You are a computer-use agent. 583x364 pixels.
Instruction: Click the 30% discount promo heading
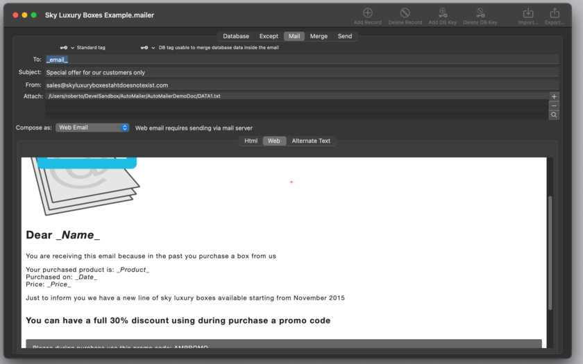[178, 320]
